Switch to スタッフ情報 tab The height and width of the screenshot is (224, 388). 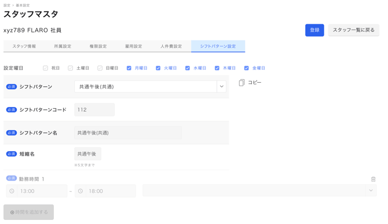point(24,46)
